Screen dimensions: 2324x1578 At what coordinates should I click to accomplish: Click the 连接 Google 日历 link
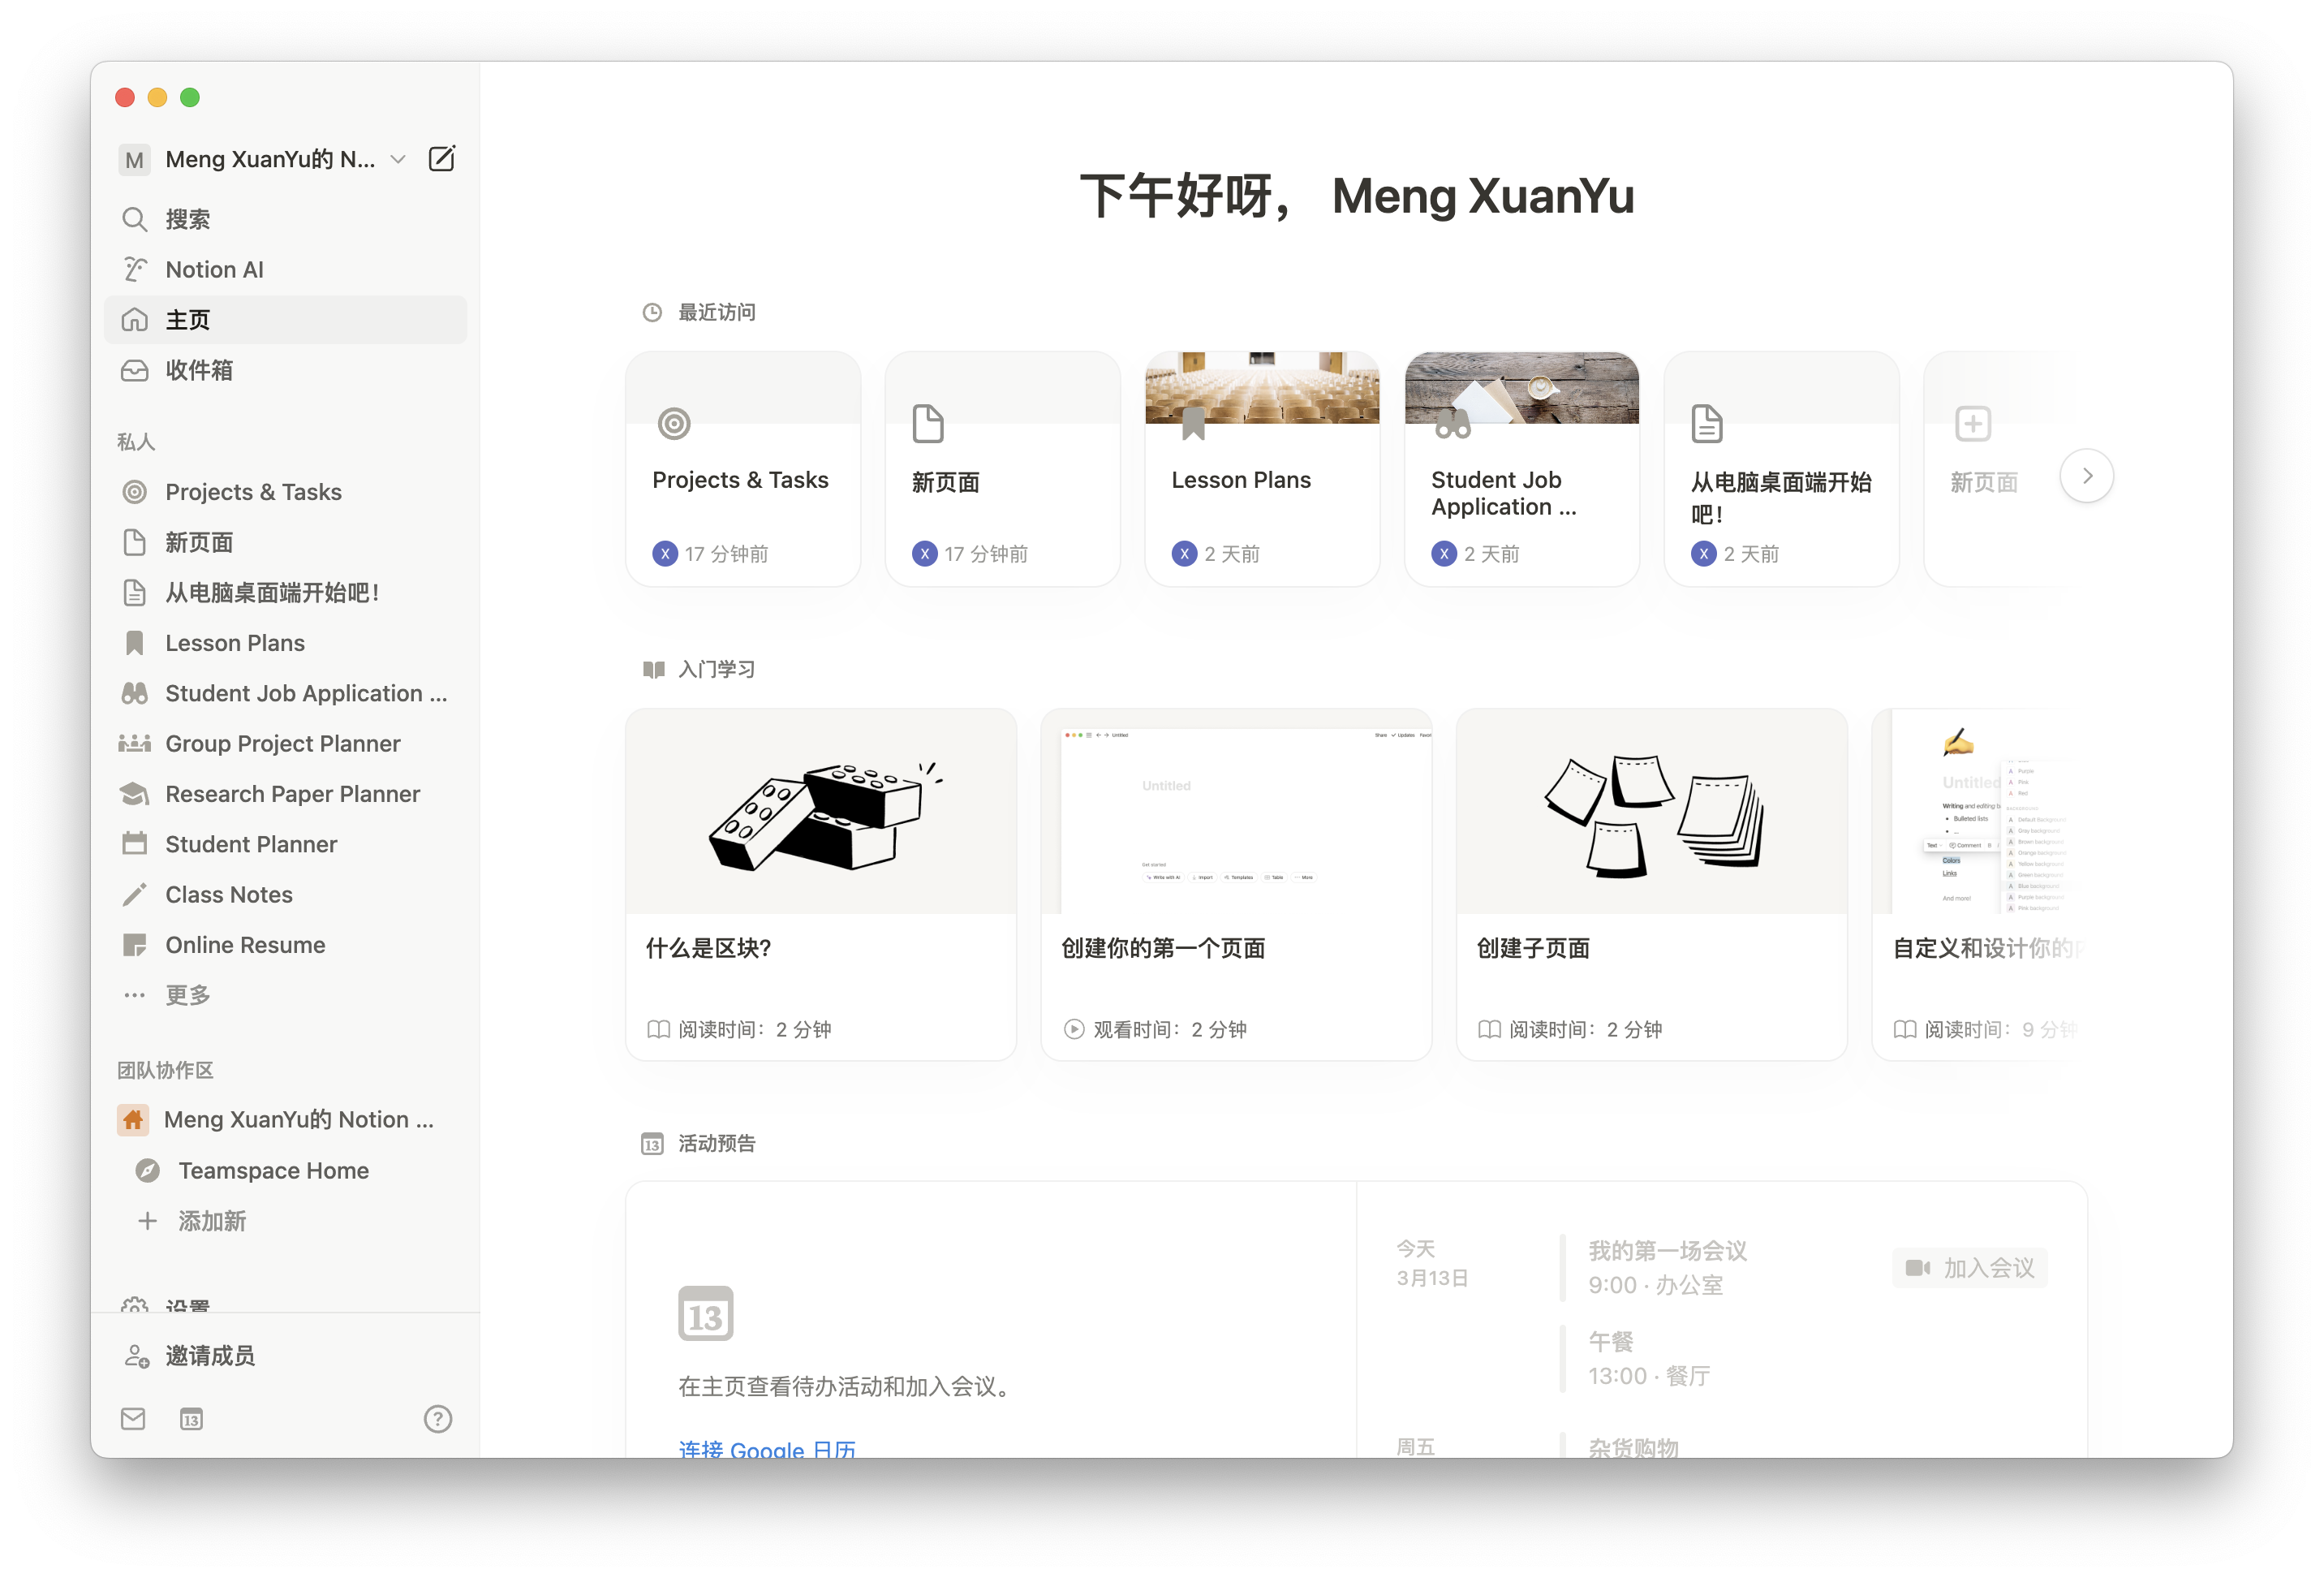click(x=767, y=1448)
